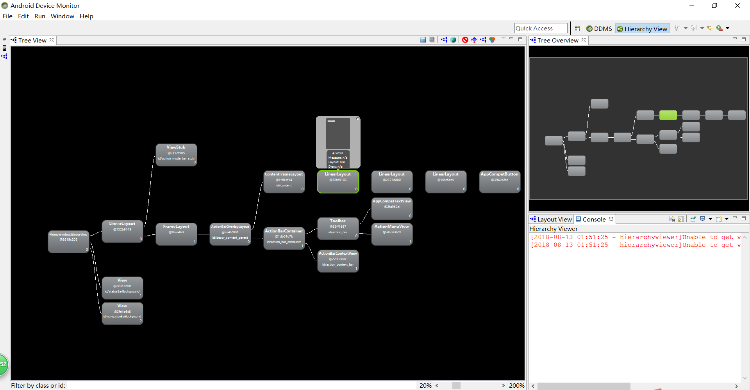Click the zoom slider thumb

point(456,385)
